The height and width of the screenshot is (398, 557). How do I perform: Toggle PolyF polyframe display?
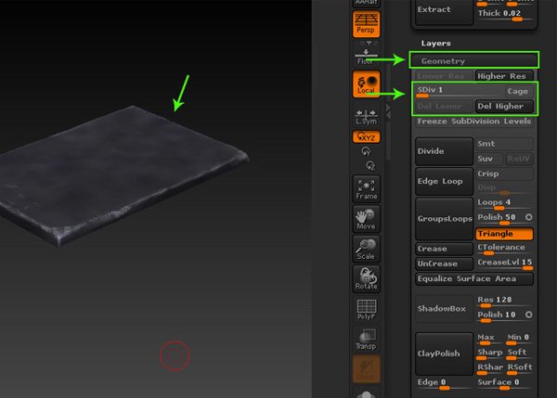tap(367, 309)
